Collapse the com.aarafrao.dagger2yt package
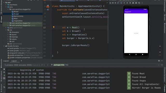This screenshot has height=93, width=166. point(8,9)
